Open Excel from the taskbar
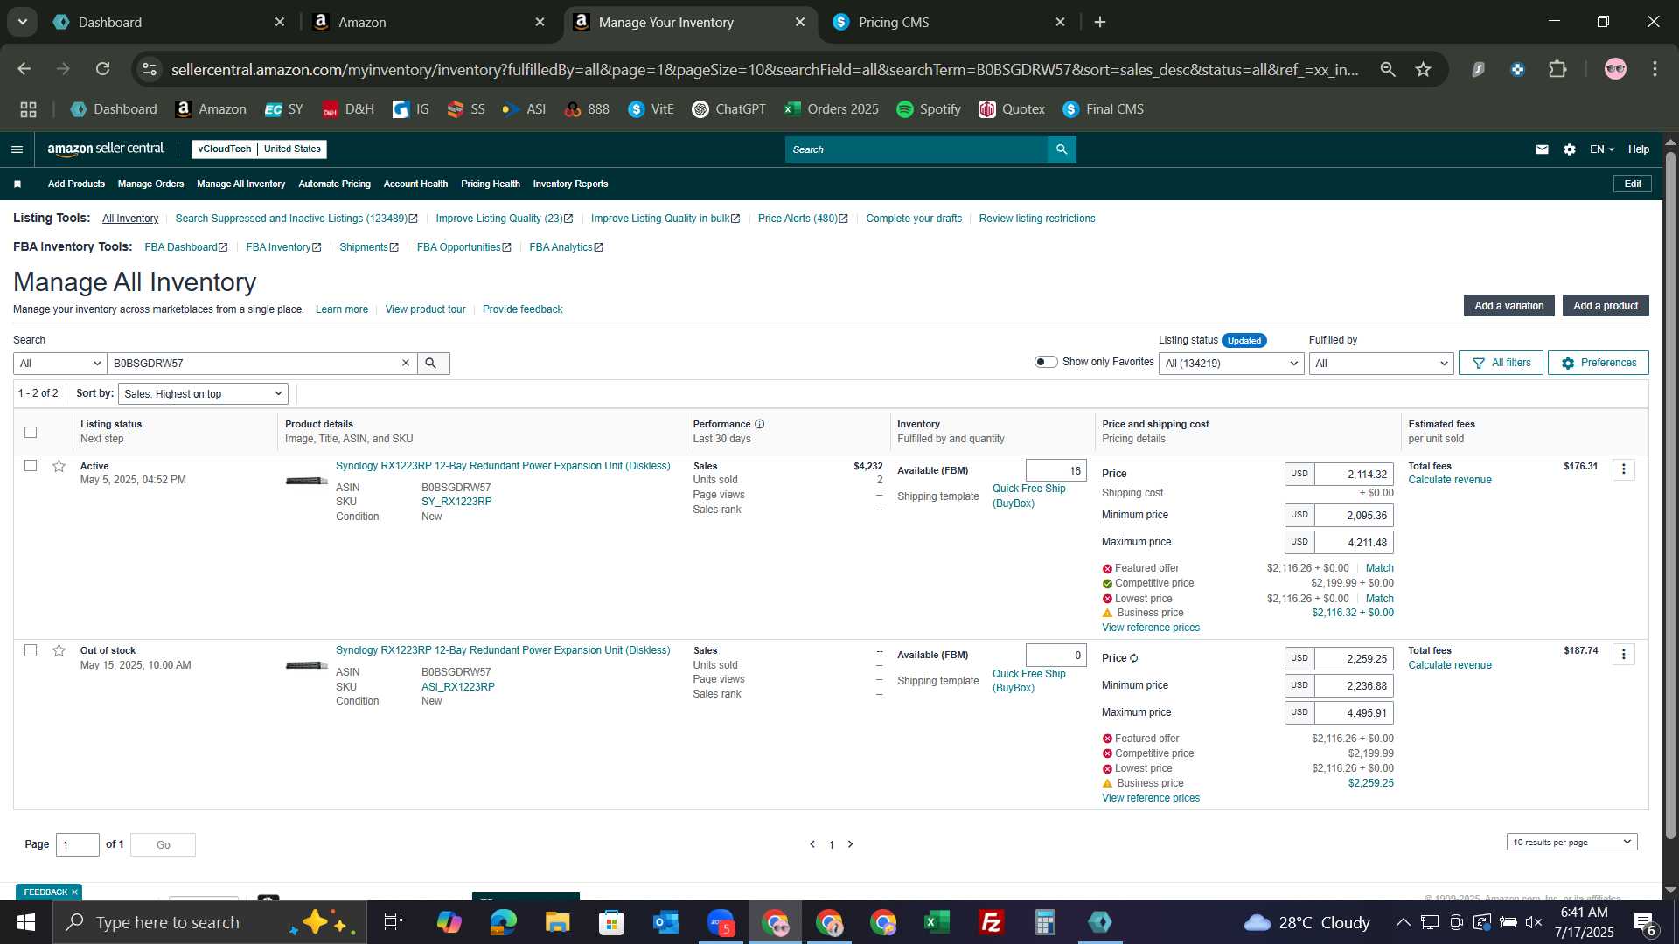This screenshot has width=1679, height=944. point(937,922)
